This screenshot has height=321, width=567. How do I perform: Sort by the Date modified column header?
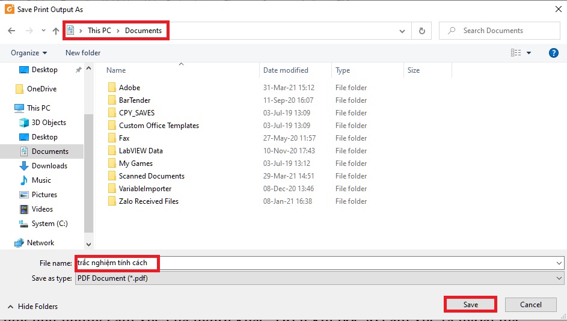tap(286, 70)
